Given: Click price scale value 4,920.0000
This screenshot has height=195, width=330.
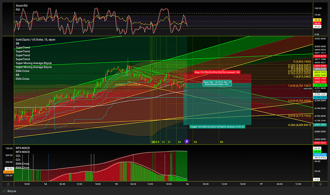Looking at the screenshot, I should point(320,39).
